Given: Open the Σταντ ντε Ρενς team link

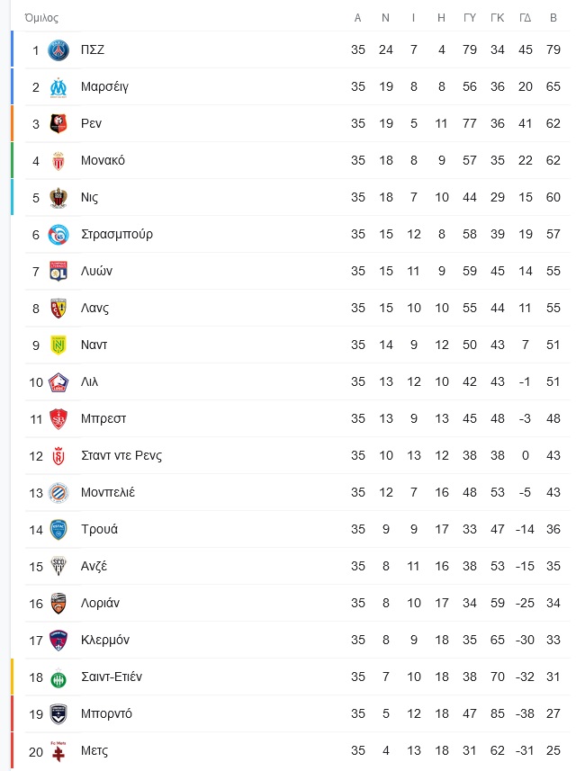Looking at the screenshot, I should pos(121,455).
